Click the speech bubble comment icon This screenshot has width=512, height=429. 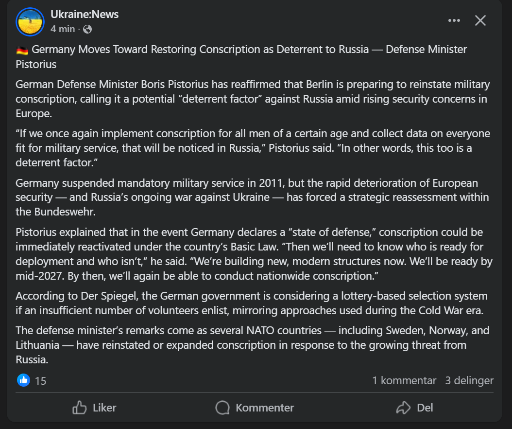222,408
